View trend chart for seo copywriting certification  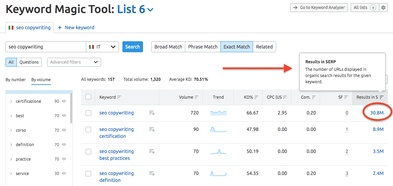pyautogui.click(x=218, y=129)
